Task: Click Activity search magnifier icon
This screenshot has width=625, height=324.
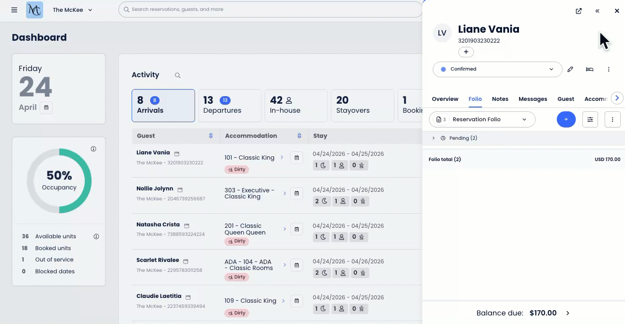Action: click(x=178, y=75)
